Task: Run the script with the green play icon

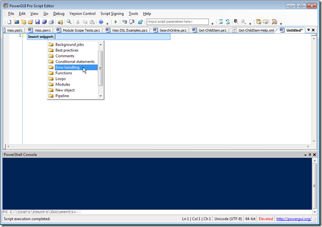Action: click(116, 22)
